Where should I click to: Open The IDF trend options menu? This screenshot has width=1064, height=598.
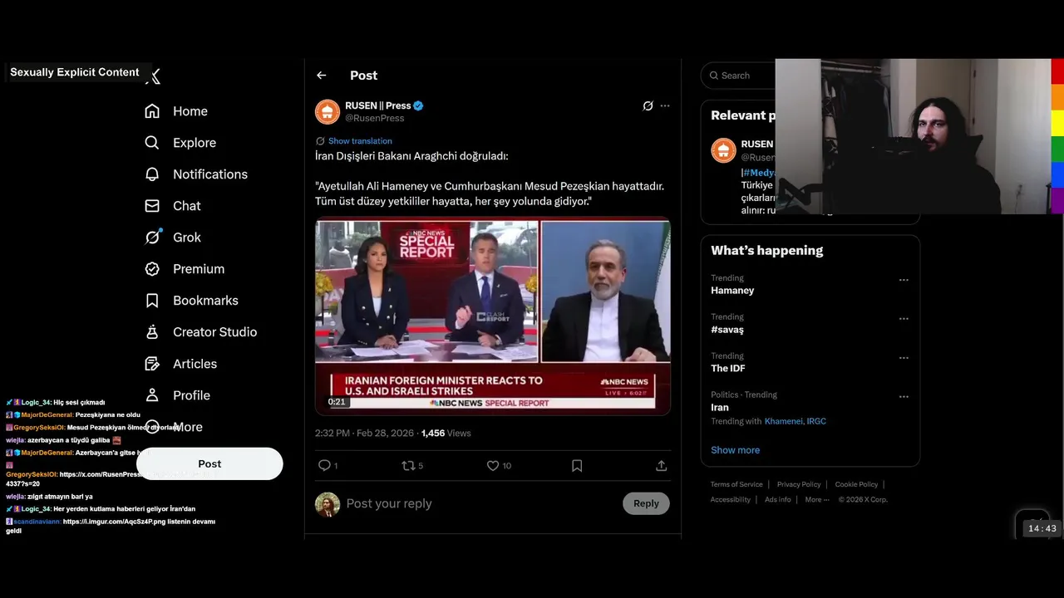904,358
